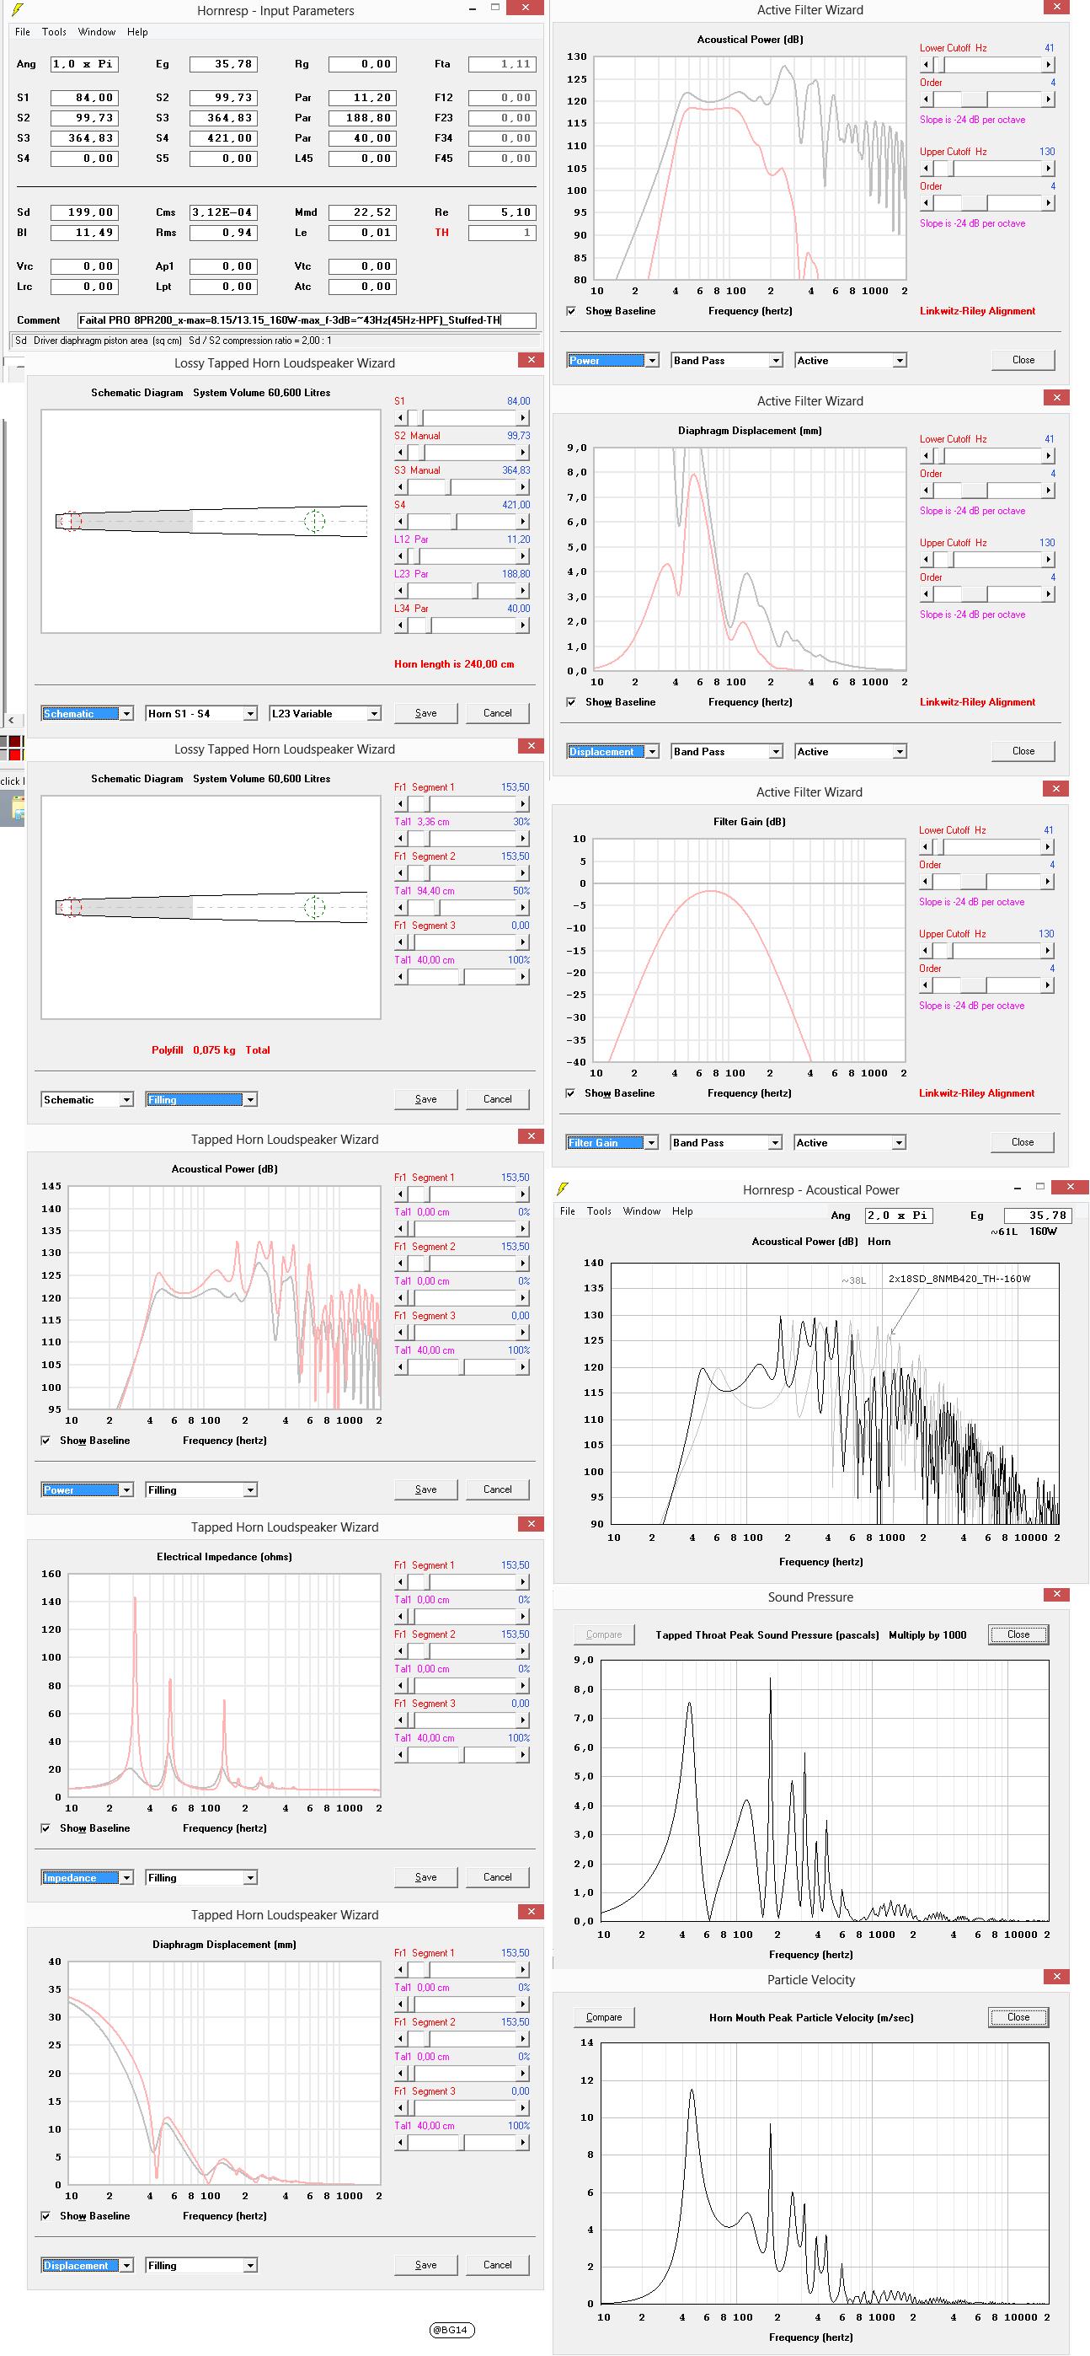The width and height of the screenshot is (1090, 2356).
Task: Click Lower Cutoff right arrow in Acoustical Power filter wizard
Action: 1049,65
